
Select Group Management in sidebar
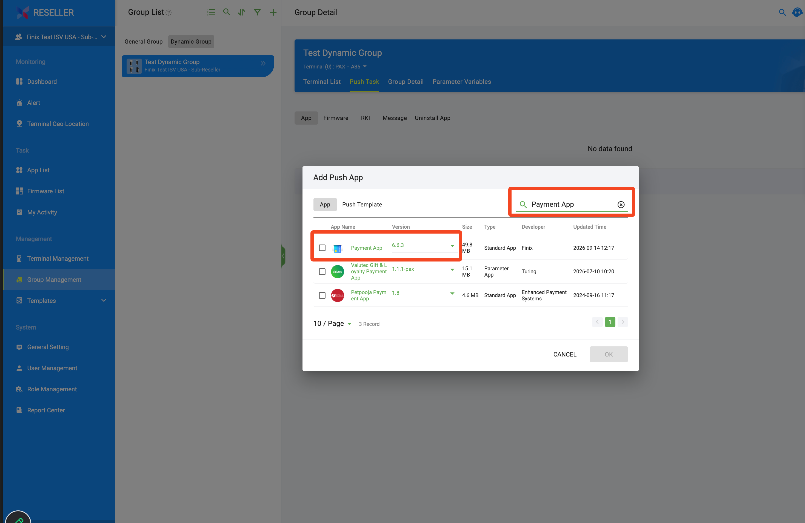pos(59,280)
